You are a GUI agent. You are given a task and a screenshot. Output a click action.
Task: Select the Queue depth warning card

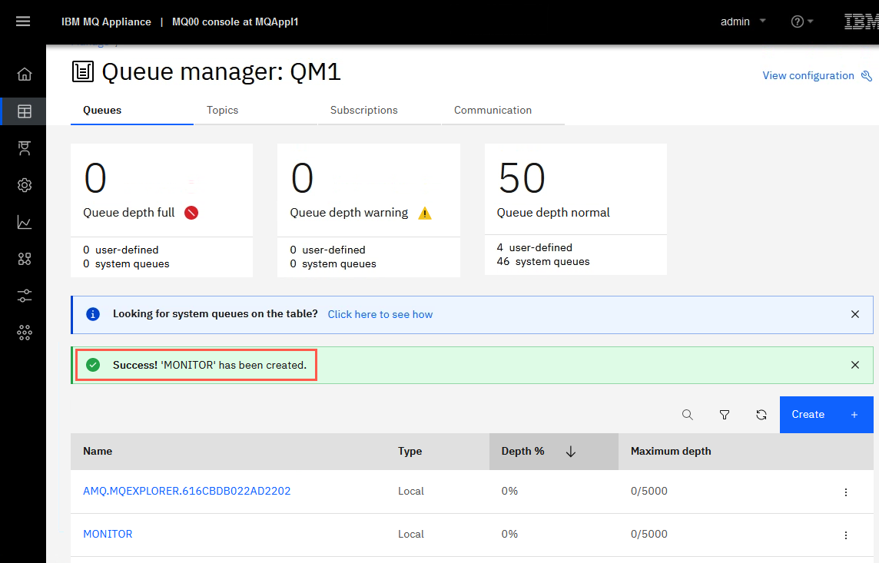(368, 210)
